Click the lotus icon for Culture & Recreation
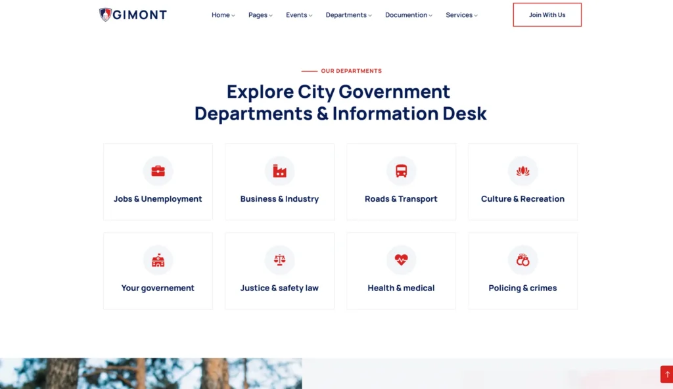Image resolution: width=673 pixels, height=389 pixels. [x=522, y=172]
